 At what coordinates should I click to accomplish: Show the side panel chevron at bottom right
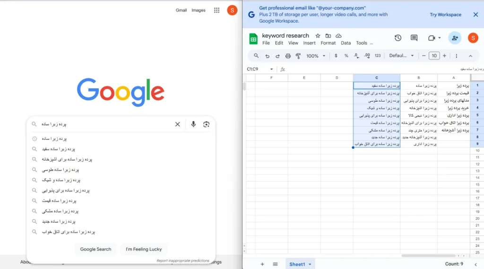click(475, 264)
